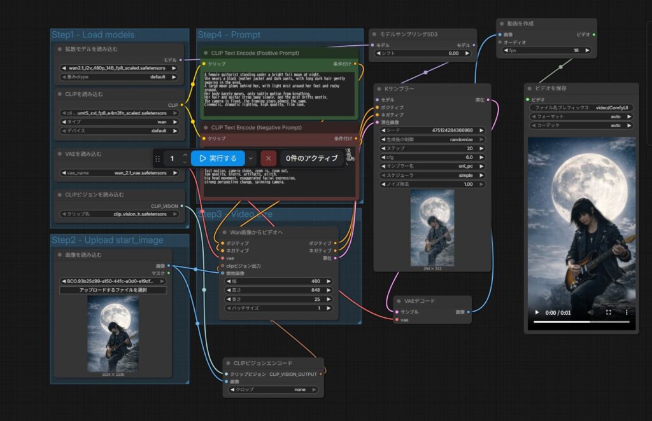Click the ファイル名プレフィックス input field

pyautogui.click(x=581, y=108)
